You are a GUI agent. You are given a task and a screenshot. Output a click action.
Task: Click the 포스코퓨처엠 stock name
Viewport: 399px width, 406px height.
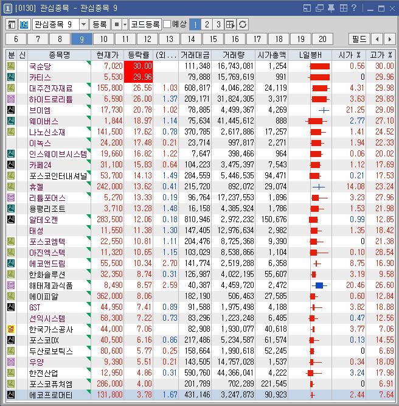click(x=50, y=384)
